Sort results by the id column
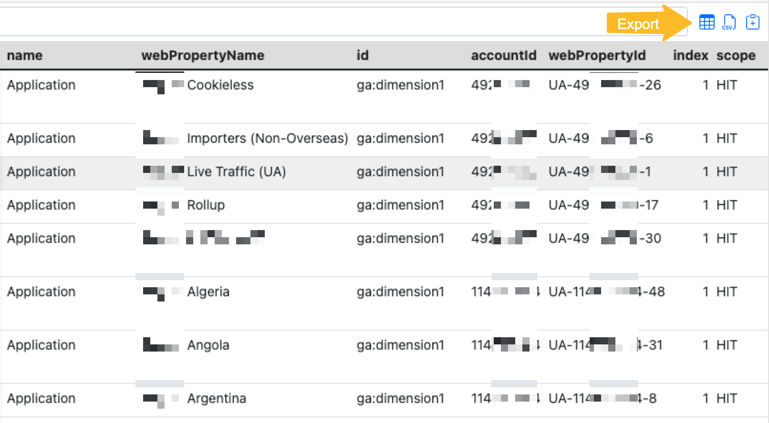Viewport: 769px width, 423px height. [363, 55]
